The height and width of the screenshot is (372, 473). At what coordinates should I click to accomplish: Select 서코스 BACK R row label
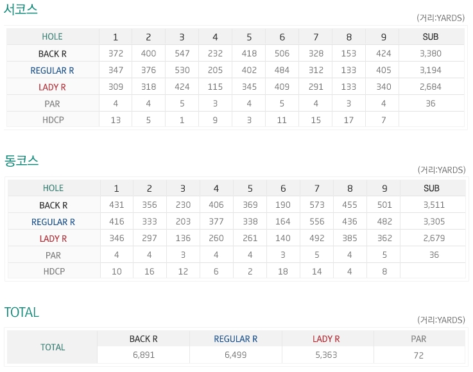tap(53, 54)
